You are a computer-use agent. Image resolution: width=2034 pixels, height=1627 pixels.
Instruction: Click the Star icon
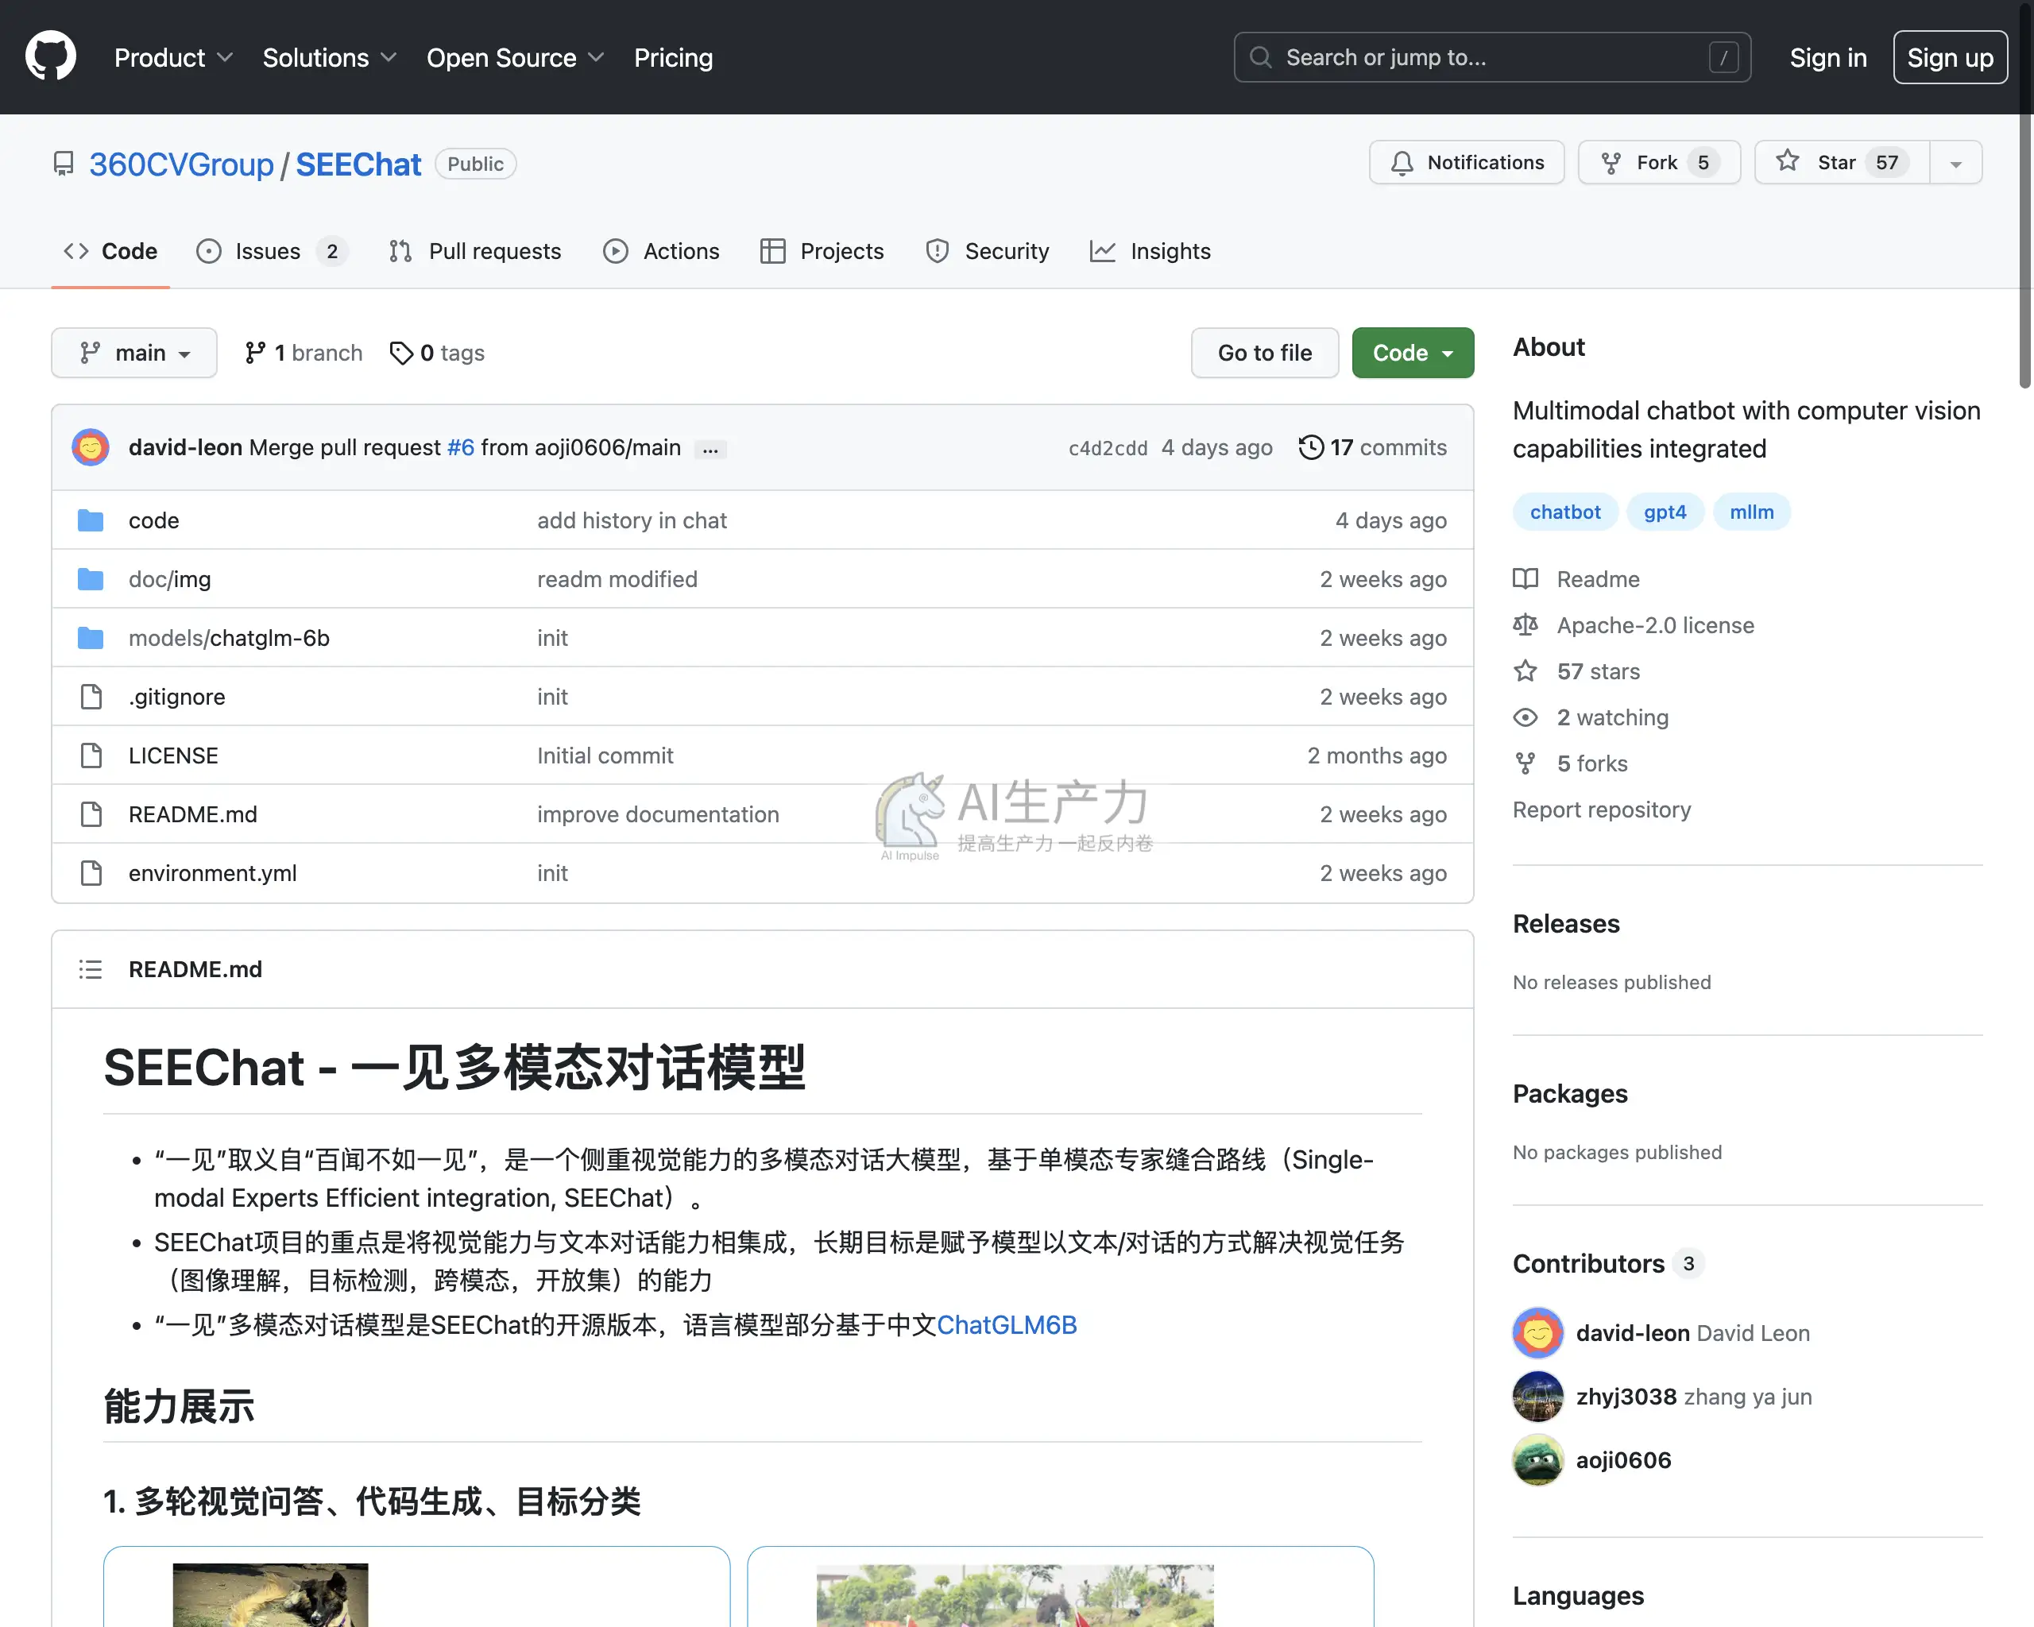(x=1788, y=161)
